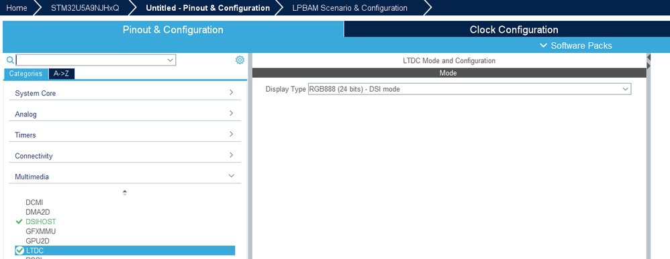670x259 pixels.
Task: Open the Display Type dropdown
Action: coord(469,89)
